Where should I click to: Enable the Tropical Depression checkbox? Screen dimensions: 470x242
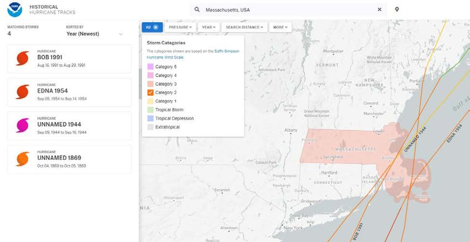click(150, 118)
